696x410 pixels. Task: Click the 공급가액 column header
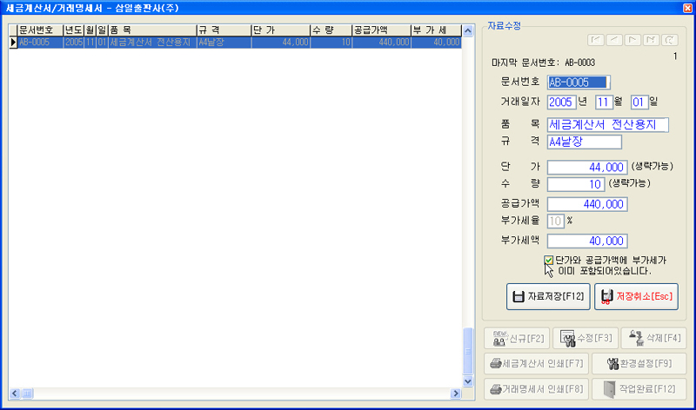381,30
